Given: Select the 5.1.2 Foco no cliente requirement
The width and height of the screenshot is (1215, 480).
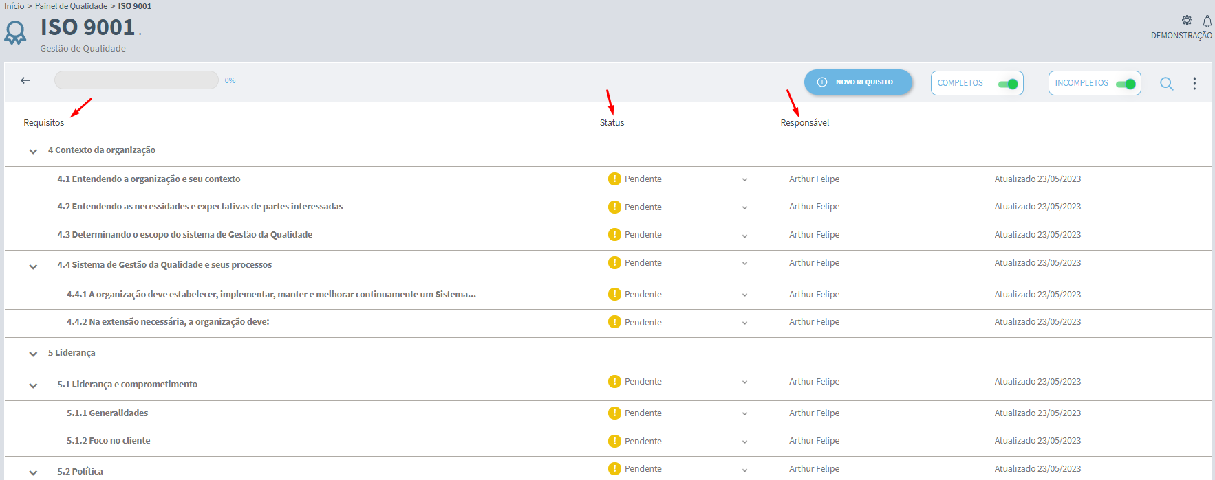Looking at the screenshot, I should [x=108, y=441].
